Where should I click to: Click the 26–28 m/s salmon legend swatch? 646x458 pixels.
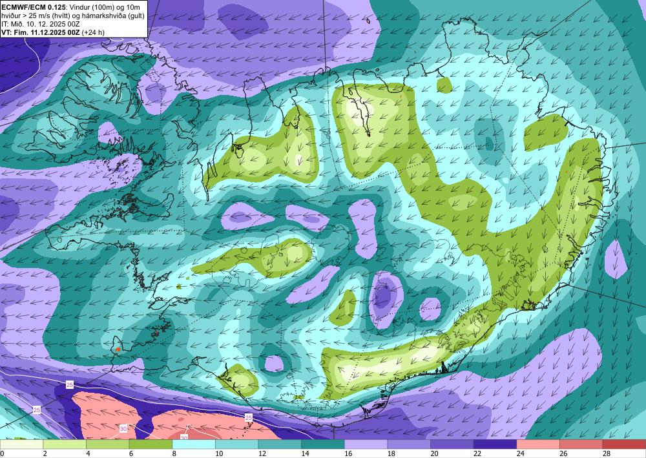pyautogui.click(x=581, y=444)
